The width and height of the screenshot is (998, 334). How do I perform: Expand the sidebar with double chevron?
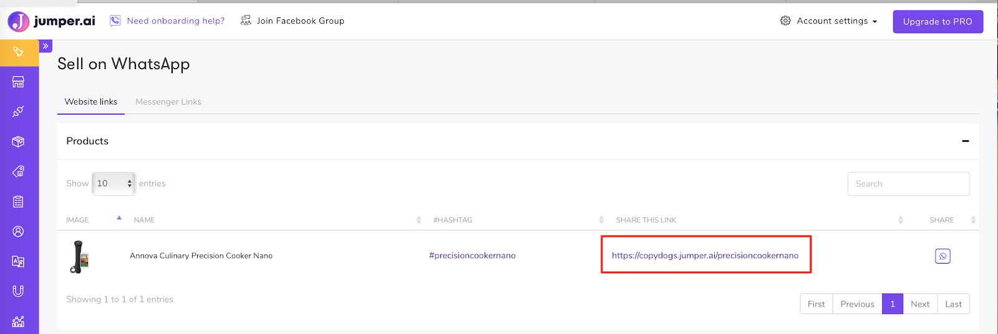click(46, 46)
